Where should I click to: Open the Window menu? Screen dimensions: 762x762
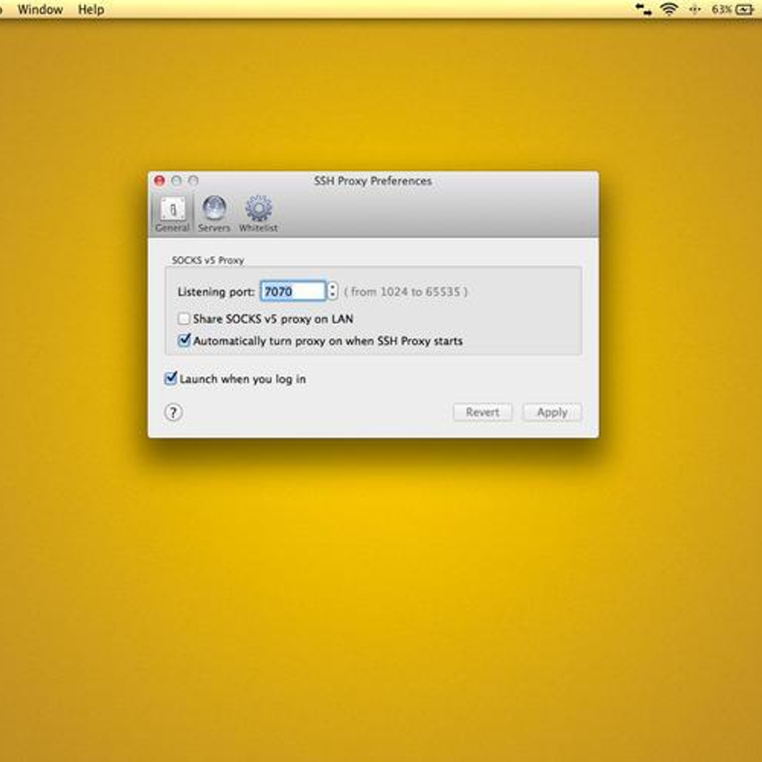(x=40, y=10)
